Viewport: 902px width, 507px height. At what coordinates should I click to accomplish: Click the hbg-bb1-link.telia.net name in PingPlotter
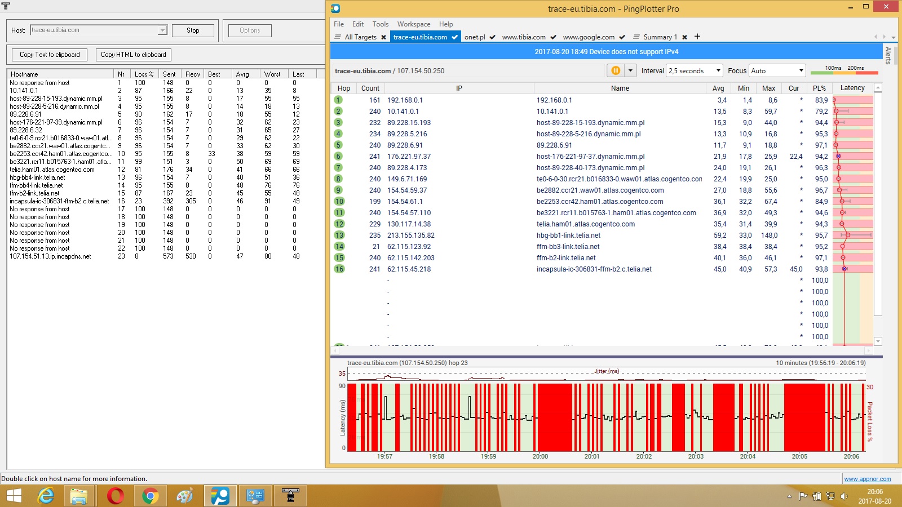pyautogui.click(x=568, y=235)
